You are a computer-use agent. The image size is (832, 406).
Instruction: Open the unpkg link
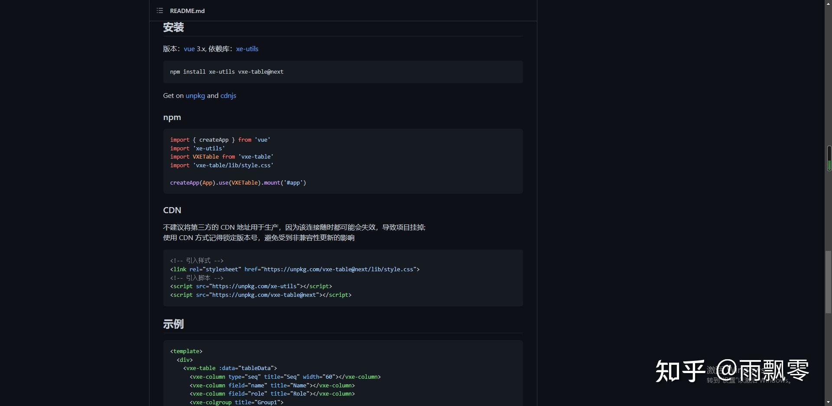(195, 96)
